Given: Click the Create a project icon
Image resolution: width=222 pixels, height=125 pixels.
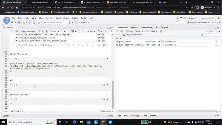Looking at the screenshot, I should [19, 22].
